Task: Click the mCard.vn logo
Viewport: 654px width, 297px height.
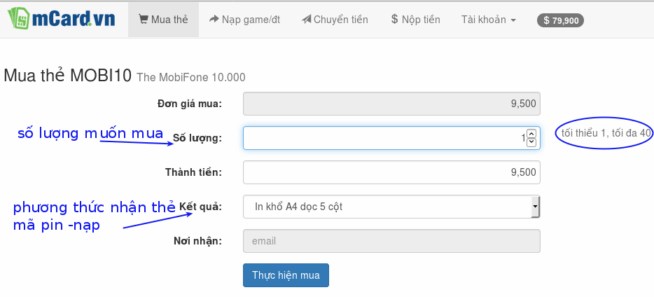Action: pos(62,18)
